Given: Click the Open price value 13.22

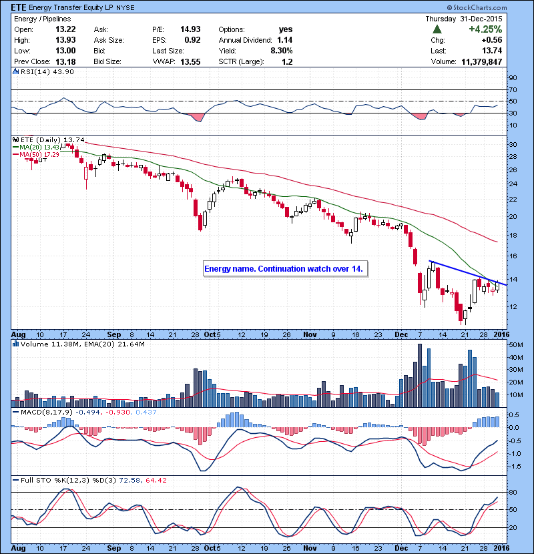Looking at the screenshot, I should (65, 29).
